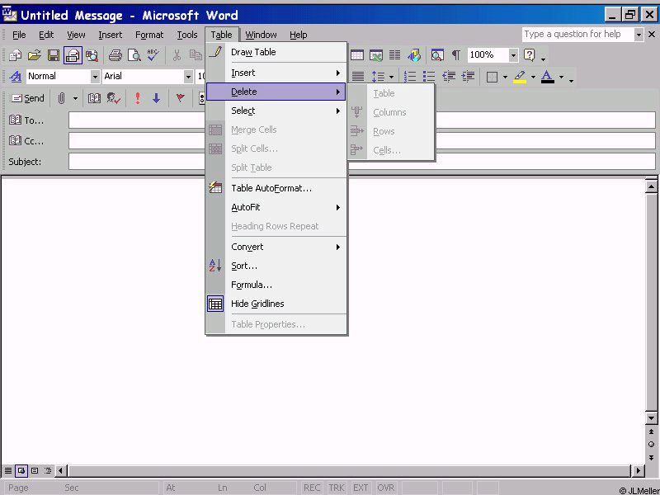Viewport: 660px width, 495px height.
Task: Open the Border style dropdown arrow
Action: (x=505, y=77)
